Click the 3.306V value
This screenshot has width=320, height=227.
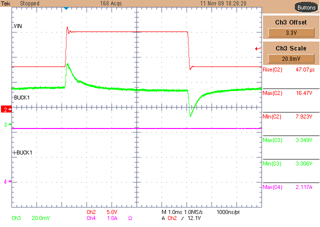[x=304, y=163]
